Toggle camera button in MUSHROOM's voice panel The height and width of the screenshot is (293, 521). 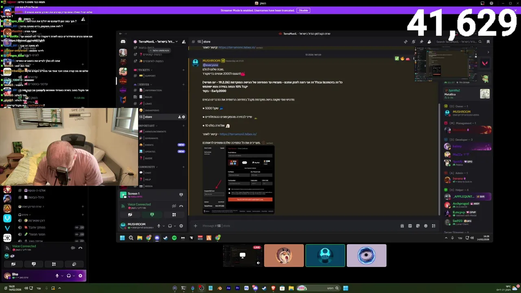click(130, 214)
